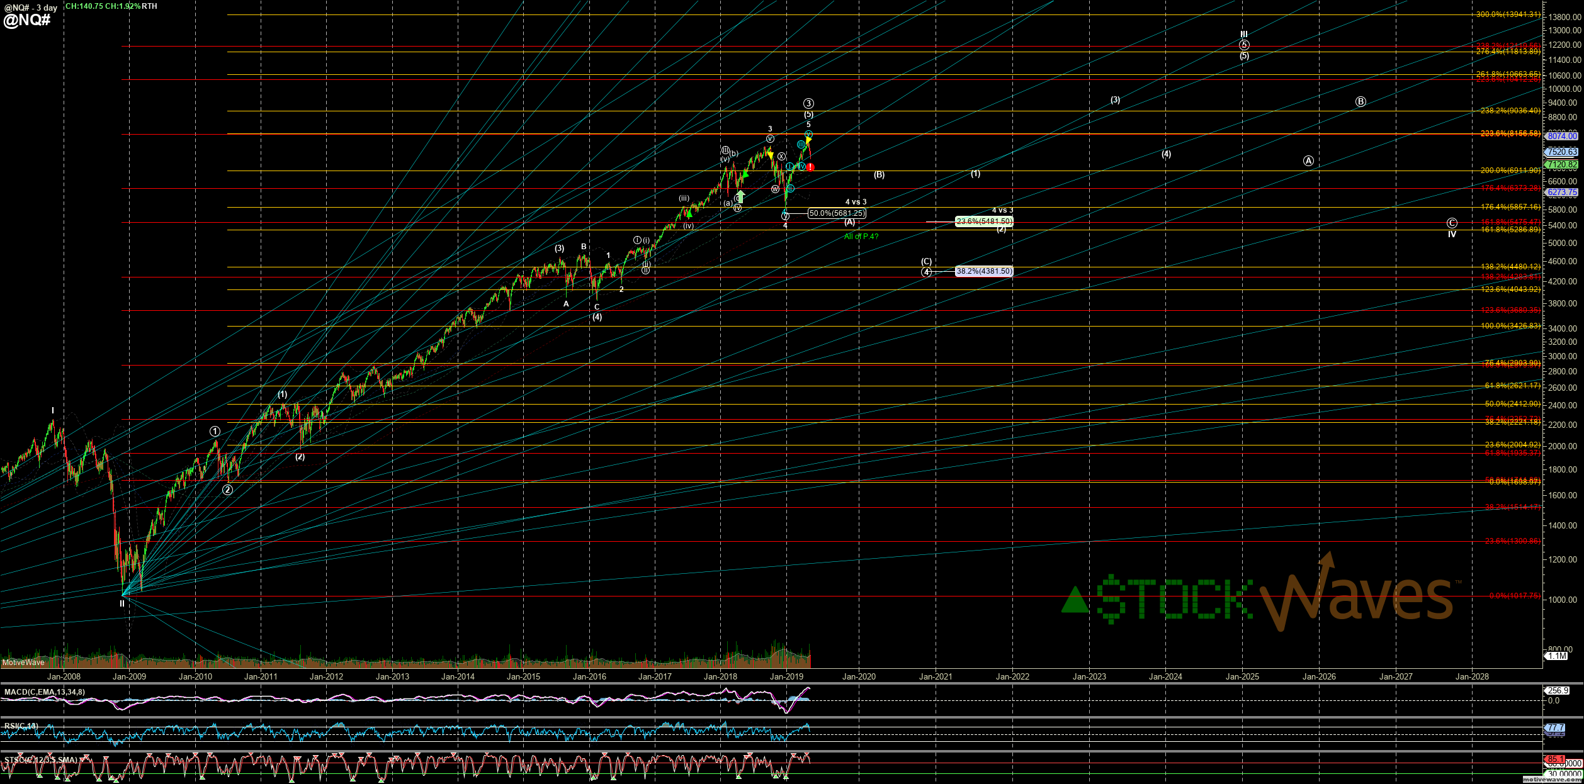Click the red exclamation alert marker
Viewport: 1584px width, 784px height.
810,167
